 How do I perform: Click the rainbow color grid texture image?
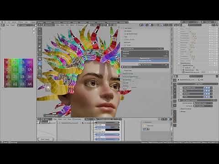coord(19,73)
